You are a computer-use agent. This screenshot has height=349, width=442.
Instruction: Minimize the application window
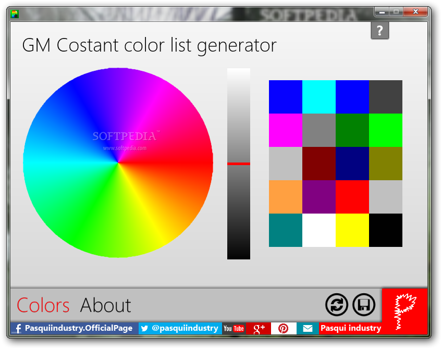click(382, 12)
